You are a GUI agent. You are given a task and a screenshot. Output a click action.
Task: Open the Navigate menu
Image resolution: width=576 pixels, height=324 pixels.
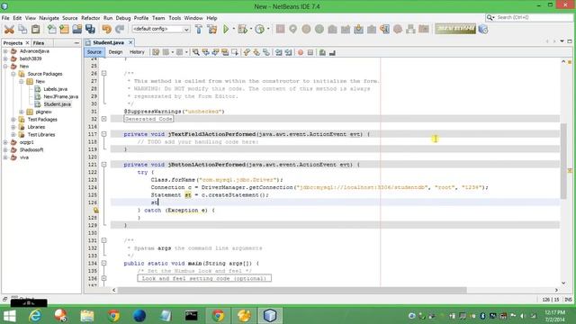[x=49, y=18]
